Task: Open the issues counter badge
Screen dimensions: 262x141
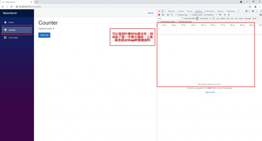Action: pyautogui.click(x=247, y=11)
